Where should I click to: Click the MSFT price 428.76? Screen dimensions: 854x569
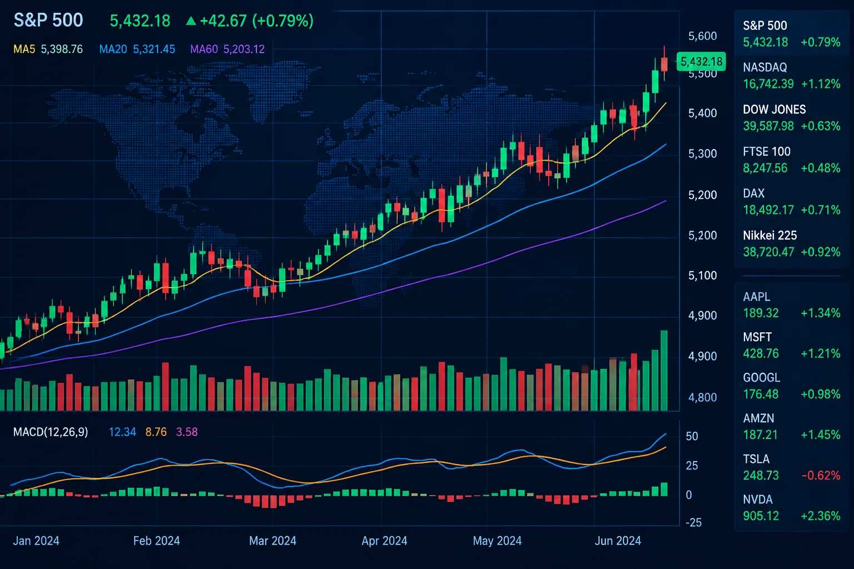761,354
